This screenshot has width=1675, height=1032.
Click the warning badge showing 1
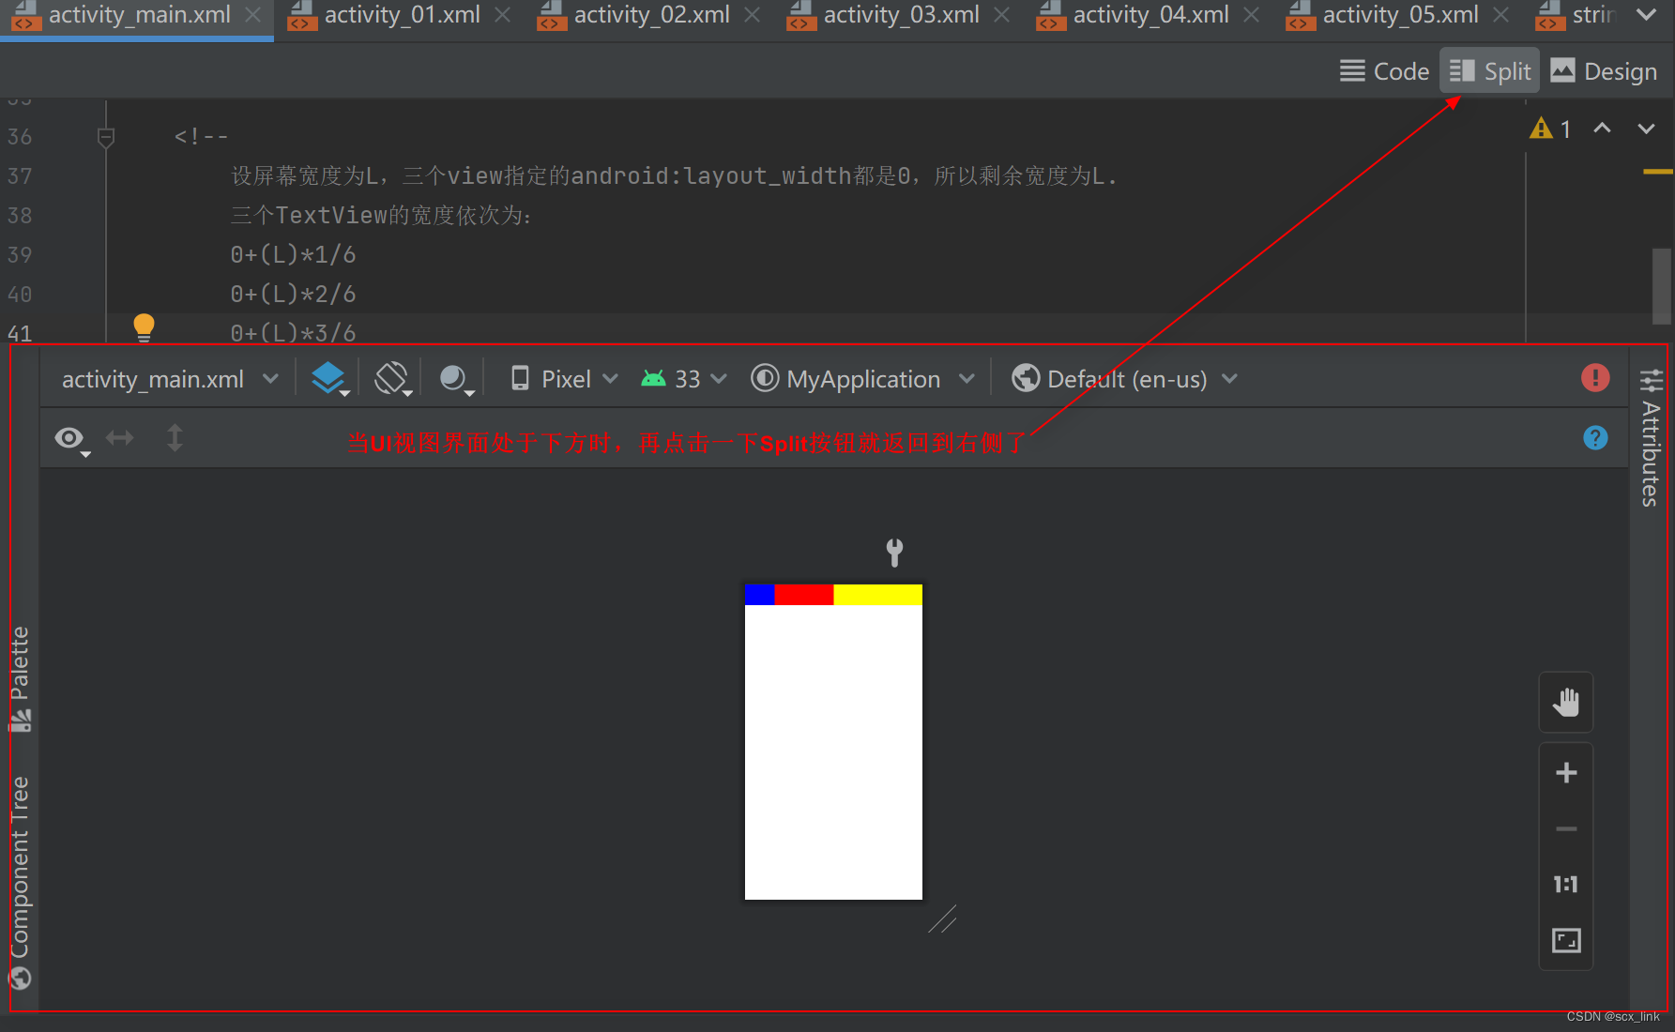[1550, 129]
